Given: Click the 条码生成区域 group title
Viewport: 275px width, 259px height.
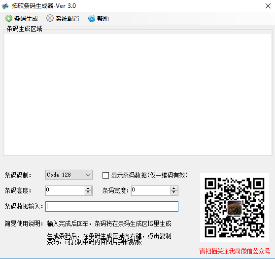Looking at the screenshot, I should point(24,29).
